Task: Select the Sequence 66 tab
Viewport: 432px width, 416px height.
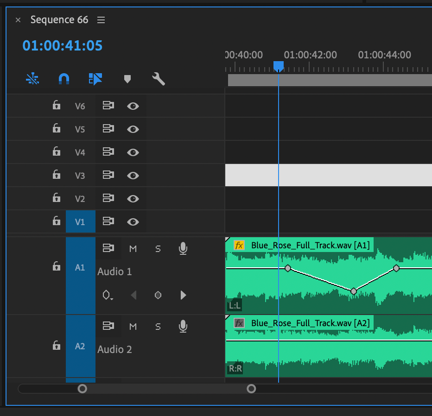Action: pos(59,20)
